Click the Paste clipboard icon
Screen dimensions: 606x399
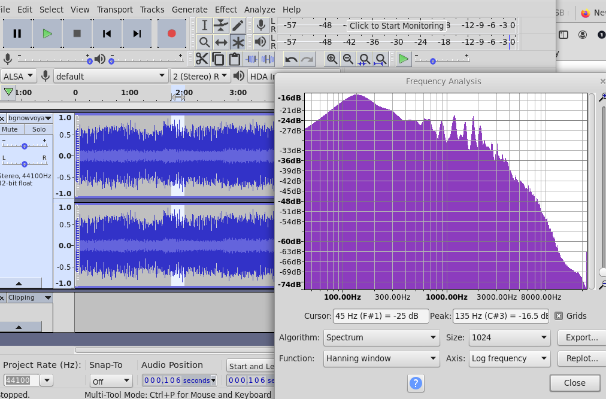click(x=235, y=59)
